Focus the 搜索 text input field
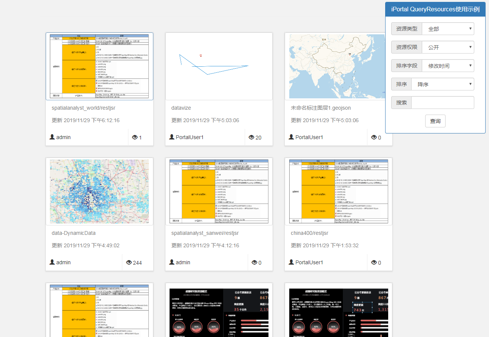Screen dimensions: 489x337 (442, 103)
